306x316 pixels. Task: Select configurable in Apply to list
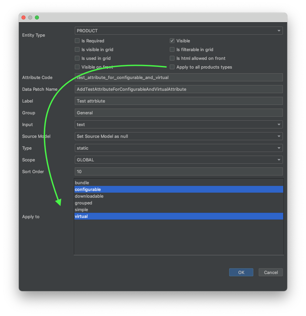[178, 189]
